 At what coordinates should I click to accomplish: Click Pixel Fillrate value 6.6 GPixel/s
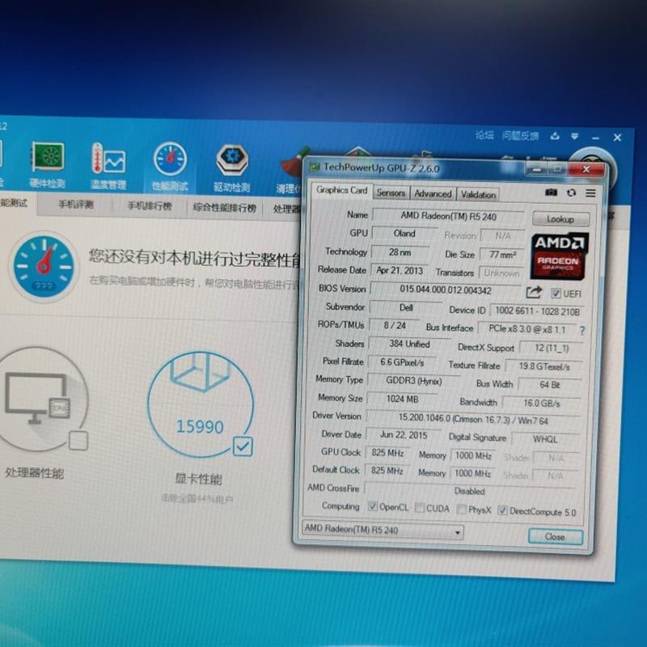pos(402,362)
